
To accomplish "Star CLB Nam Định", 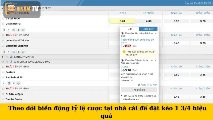I will [3, 94].
